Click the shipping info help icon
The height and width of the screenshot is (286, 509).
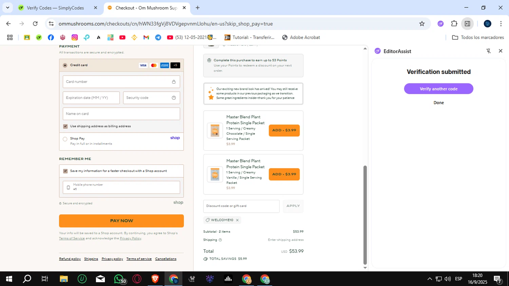coord(220,240)
